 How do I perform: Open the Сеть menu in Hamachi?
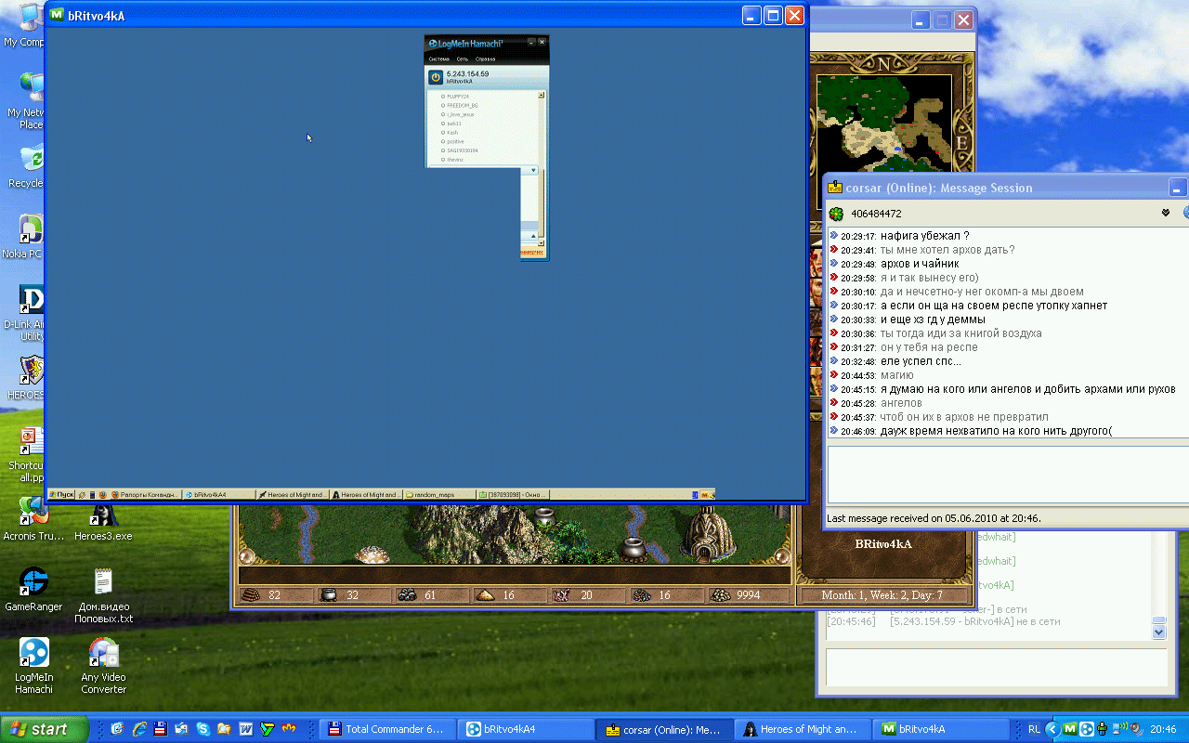[462, 59]
